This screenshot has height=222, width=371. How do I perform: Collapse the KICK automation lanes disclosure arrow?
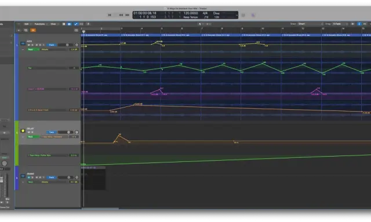(x=23, y=50)
